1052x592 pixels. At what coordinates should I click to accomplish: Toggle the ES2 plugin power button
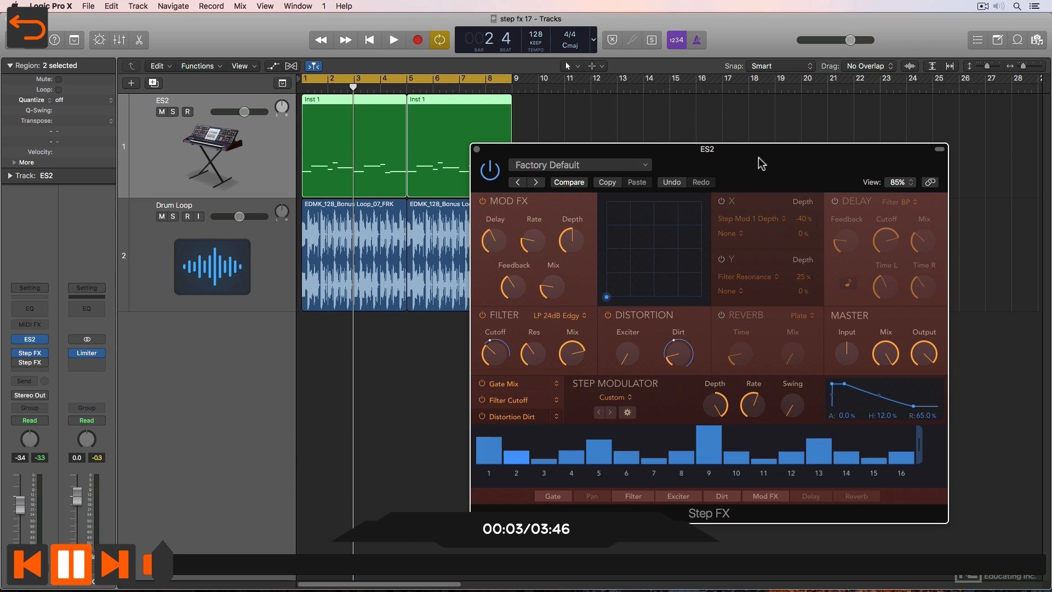click(x=490, y=170)
